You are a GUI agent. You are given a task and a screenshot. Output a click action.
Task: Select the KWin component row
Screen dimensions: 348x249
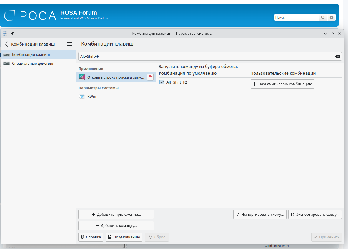click(x=116, y=97)
